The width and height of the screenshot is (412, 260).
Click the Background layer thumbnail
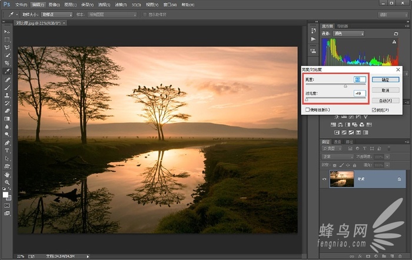(x=342, y=179)
